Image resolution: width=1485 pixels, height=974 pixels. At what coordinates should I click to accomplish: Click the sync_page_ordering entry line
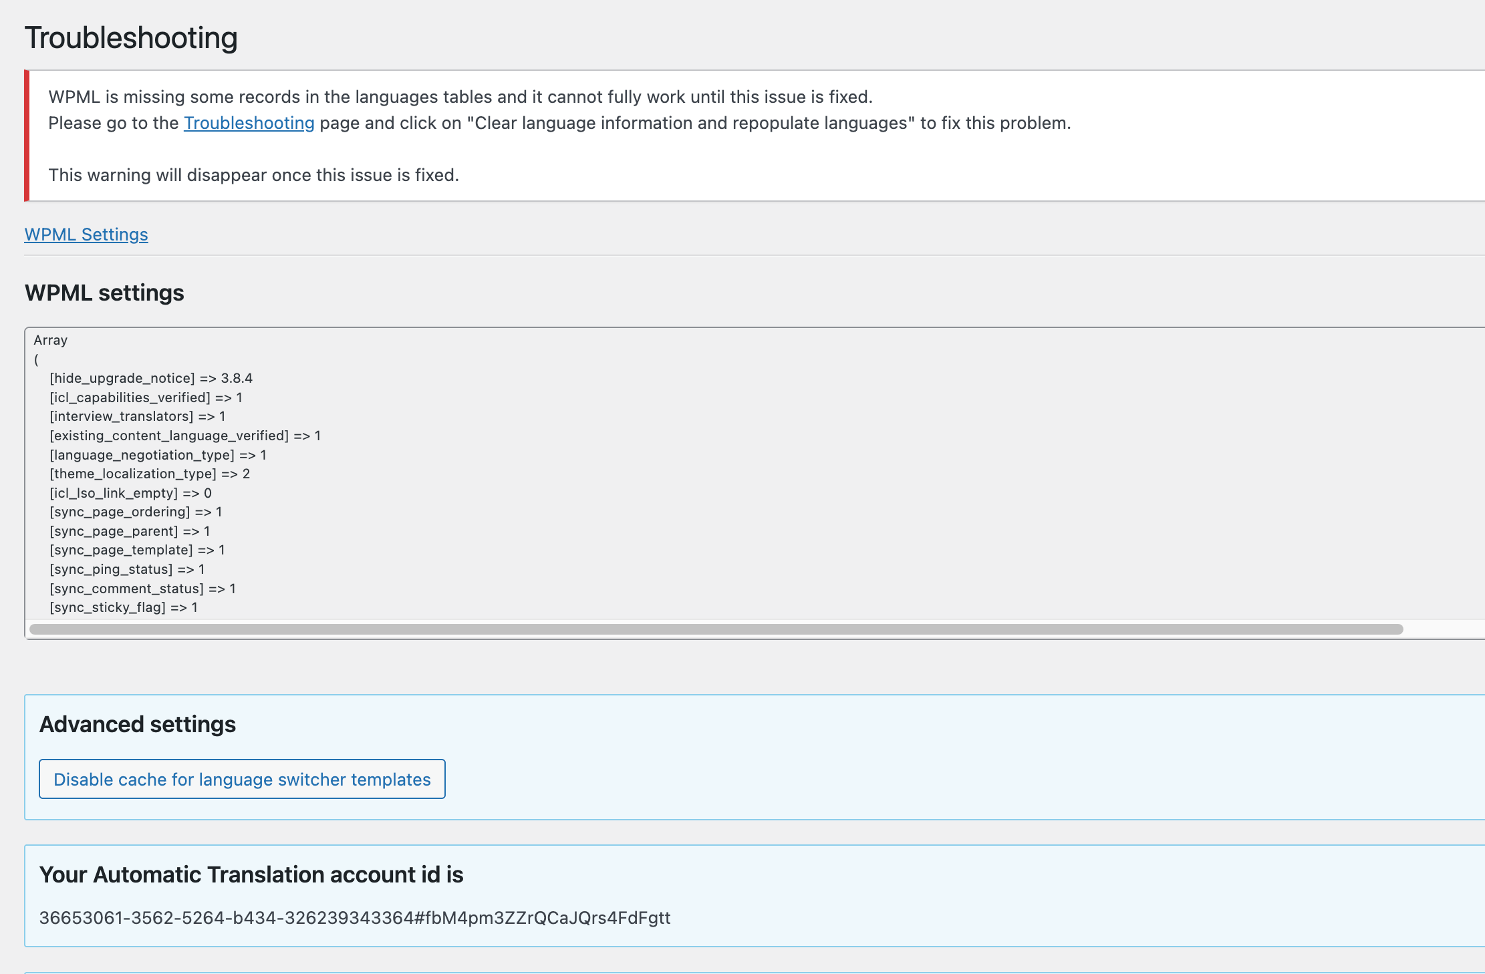tap(136, 512)
